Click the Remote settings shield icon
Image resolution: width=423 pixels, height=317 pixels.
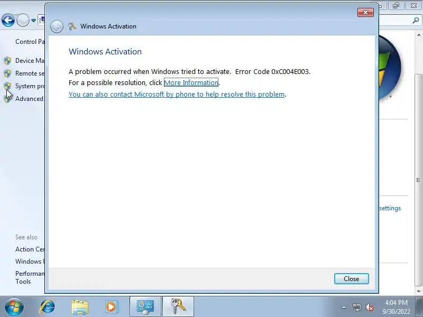[7, 73]
